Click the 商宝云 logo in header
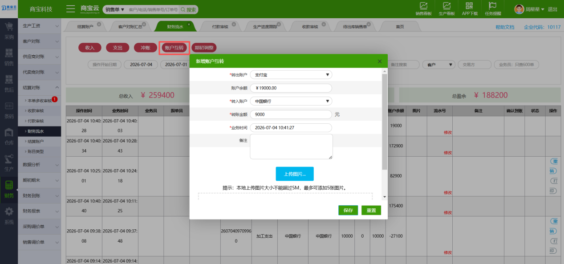The image size is (564, 264). click(90, 8)
